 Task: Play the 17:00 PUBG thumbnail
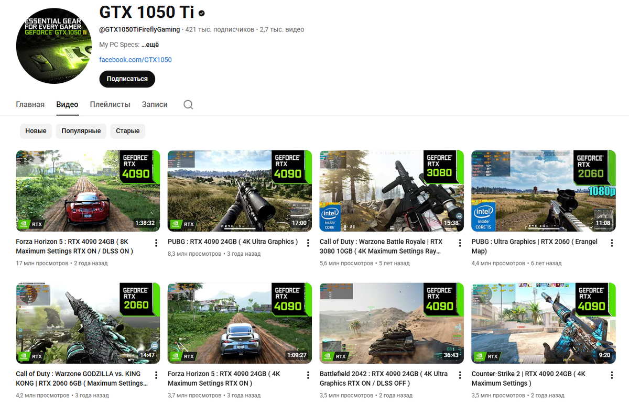240,191
